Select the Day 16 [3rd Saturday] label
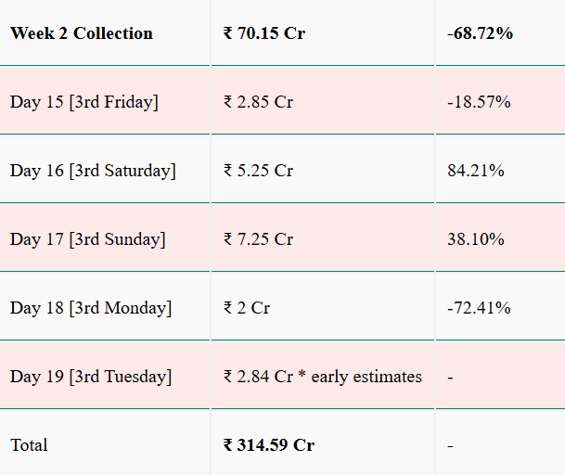The height and width of the screenshot is (475, 565). pyautogui.click(x=93, y=171)
